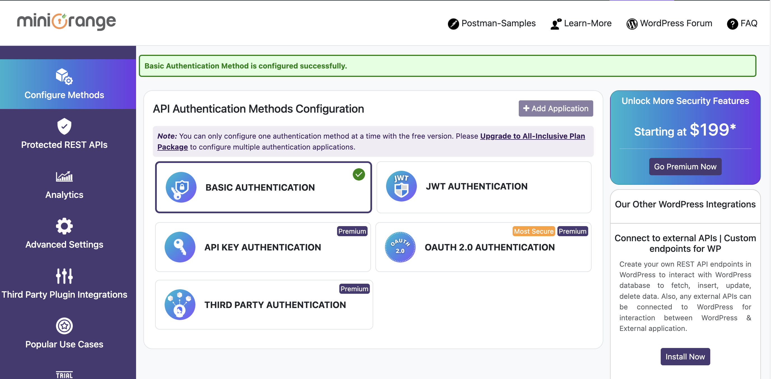This screenshot has width=771, height=379.
Task: Select the API Key Authentication card
Action: (x=263, y=247)
